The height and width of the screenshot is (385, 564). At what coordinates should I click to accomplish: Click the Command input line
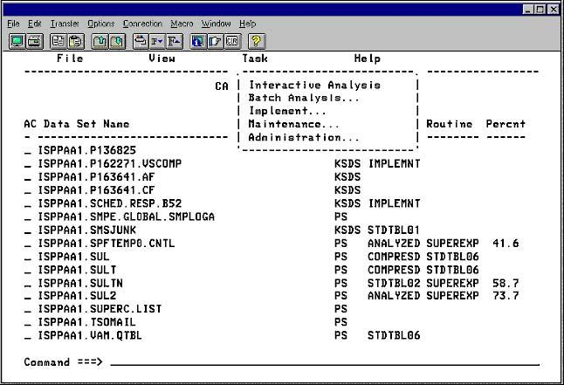[x=323, y=361]
